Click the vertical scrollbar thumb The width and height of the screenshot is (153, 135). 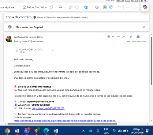[151, 61]
